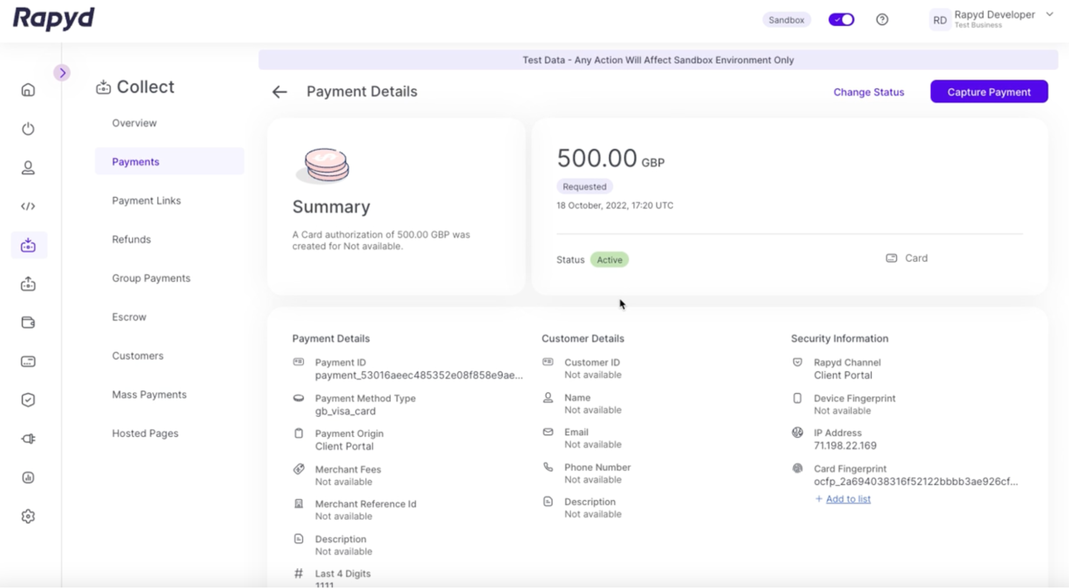Click the shield check icon in sidebar
Viewport: 1069px width, 588px height.
coord(28,400)
